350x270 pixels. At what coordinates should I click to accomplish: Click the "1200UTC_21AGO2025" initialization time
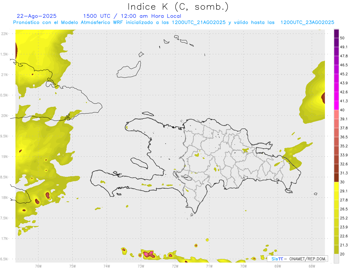(199, 22)
